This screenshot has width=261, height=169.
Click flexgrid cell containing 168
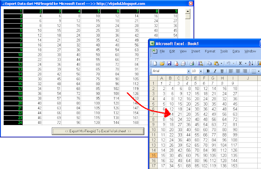[130, 123]
